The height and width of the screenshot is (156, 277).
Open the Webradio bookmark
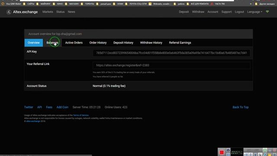(x=160, y=4)
